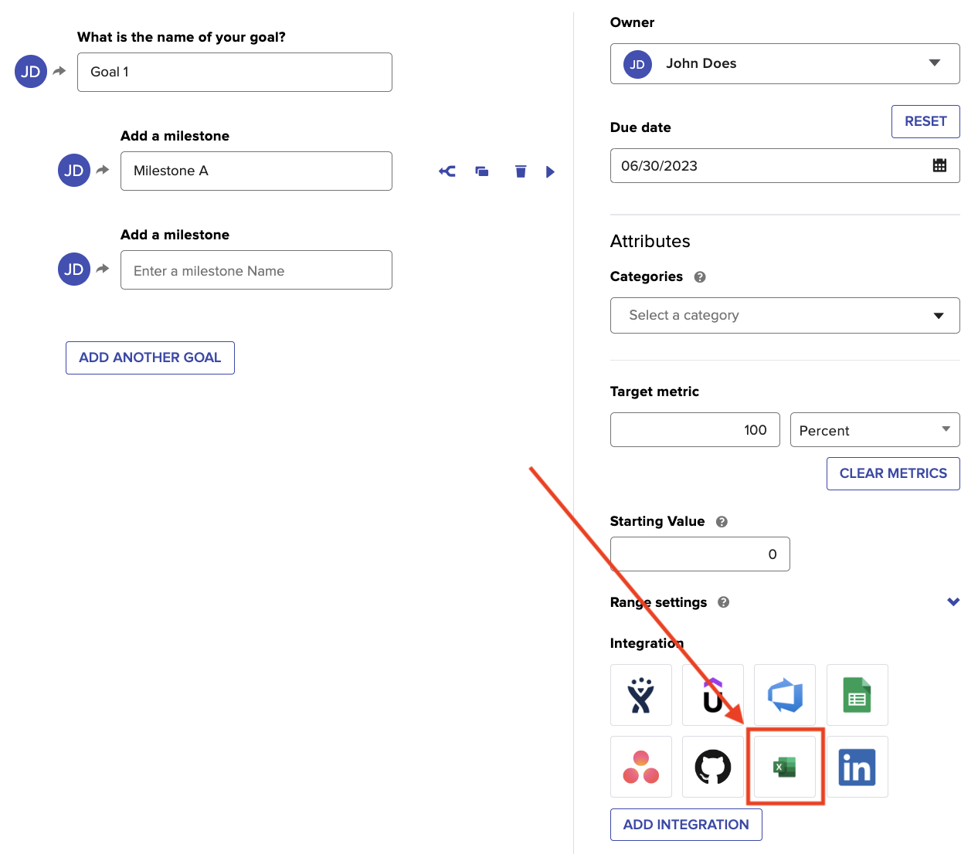The height and width of the screenshot is (854, 978).
Task: Open the Owner dropdown showing John Does
Action: [x=785, y=63]
